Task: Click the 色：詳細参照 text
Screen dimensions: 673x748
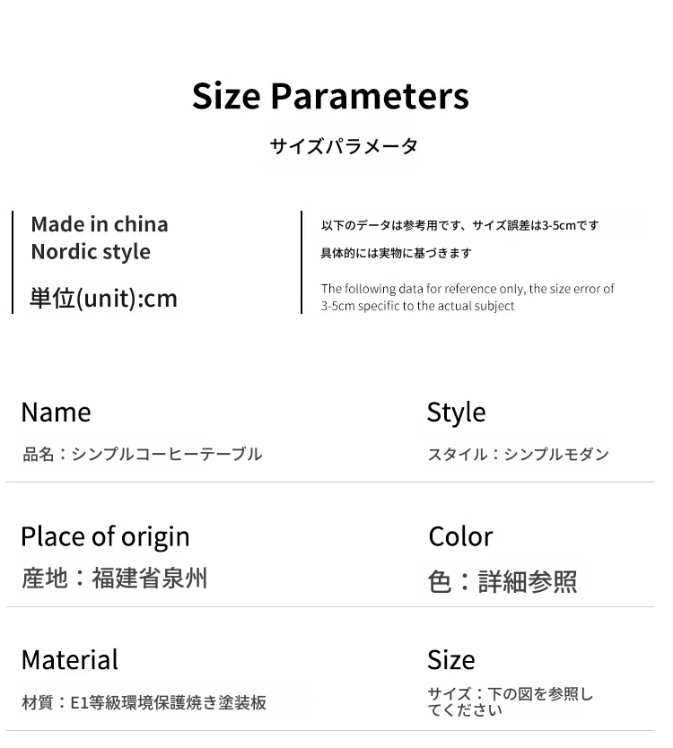Action: coord(503,581)
